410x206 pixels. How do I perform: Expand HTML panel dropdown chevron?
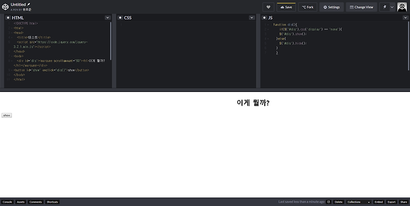point(108,18)
